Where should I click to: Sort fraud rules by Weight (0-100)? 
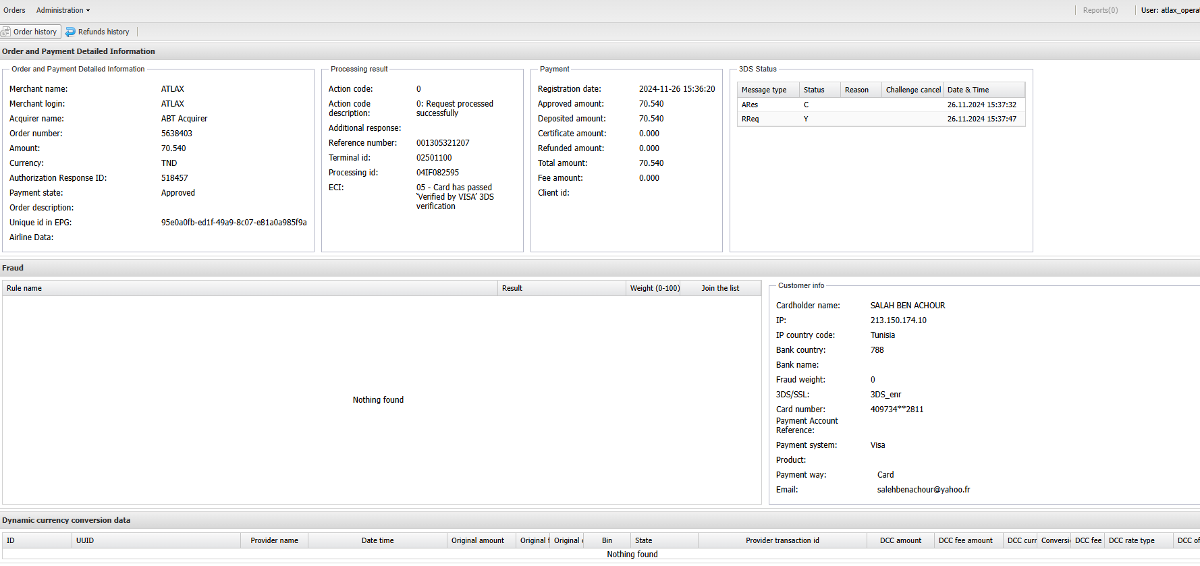(654, 288)
